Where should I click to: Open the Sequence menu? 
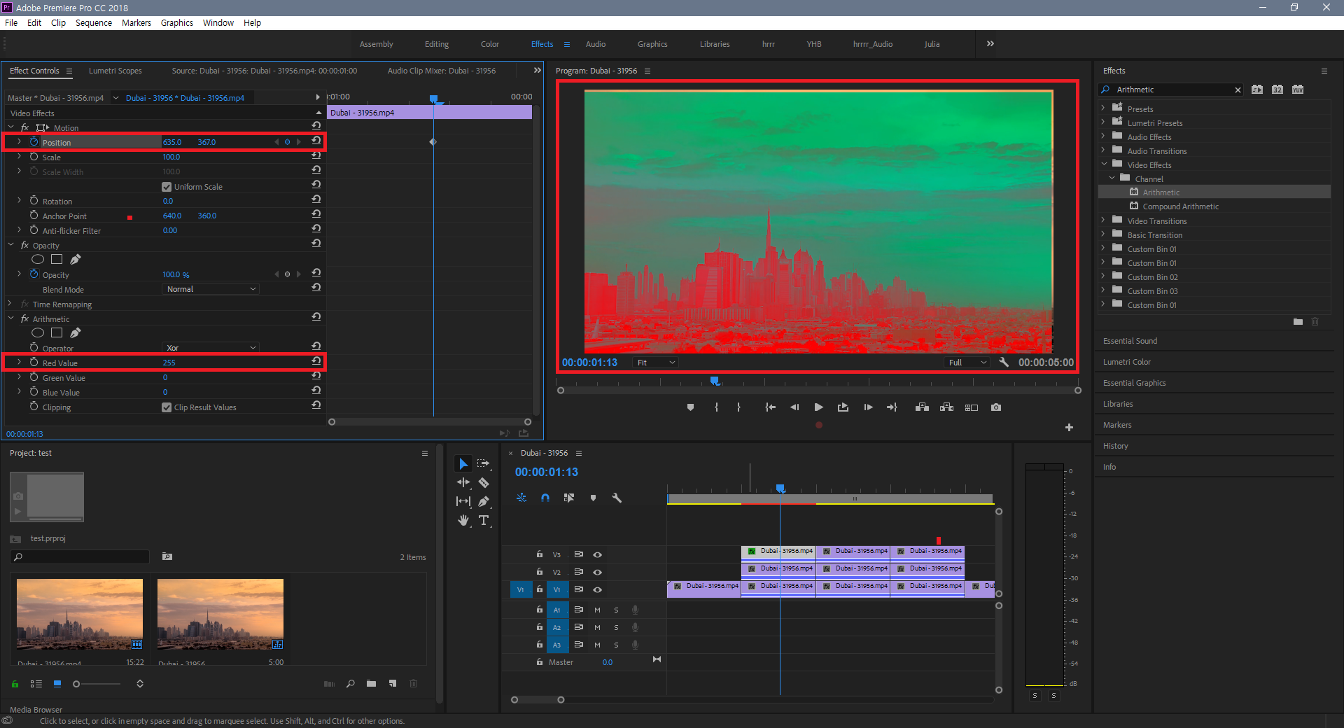click(94, 23)
